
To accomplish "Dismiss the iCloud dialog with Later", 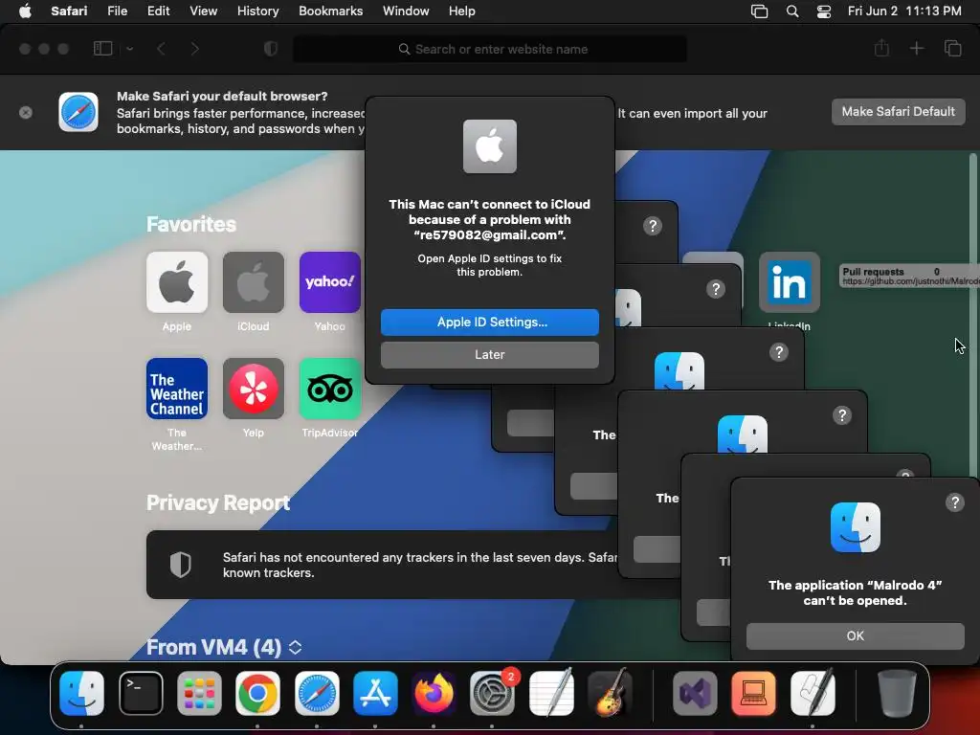I will (x=489, y=354).
